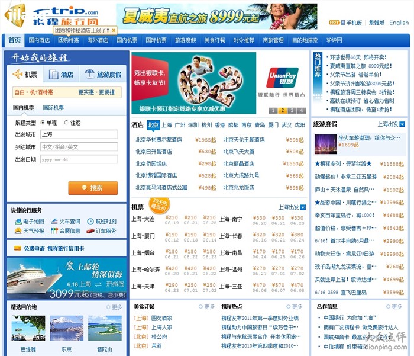
Task: Open 北京天伦王朝酒店 hotel link
Action: pyautogui.click(x=244, y=140)
